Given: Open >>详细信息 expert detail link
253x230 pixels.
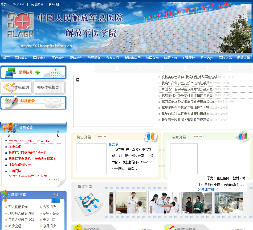Looking at the screenshot, I should pyautogui.click(x=206, y=190).
